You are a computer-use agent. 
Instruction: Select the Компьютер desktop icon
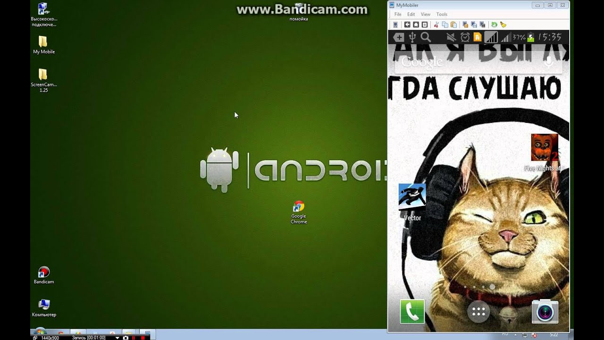tap(44, 308)
